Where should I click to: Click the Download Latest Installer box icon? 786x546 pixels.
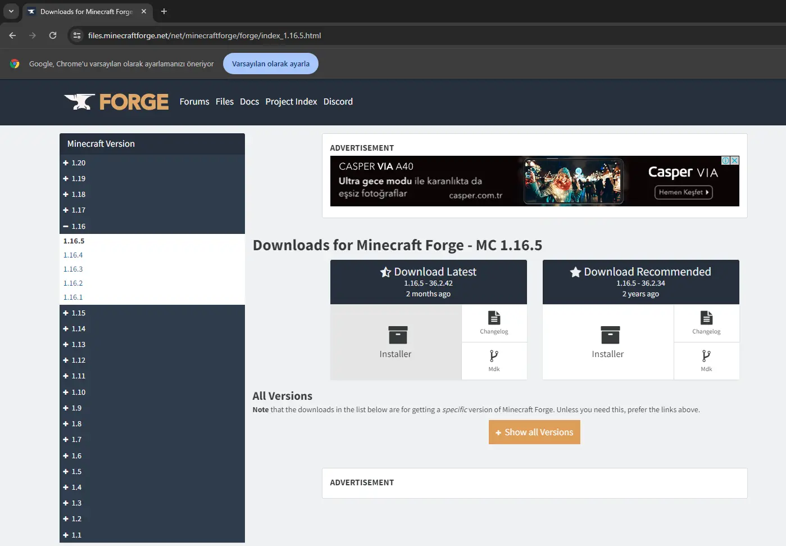[x=398, y=335]
